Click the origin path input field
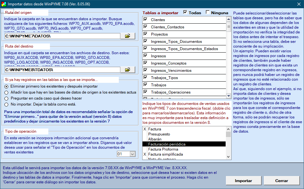Image resolution: width=304 pixels, height=189 pixels. (62, 36)
